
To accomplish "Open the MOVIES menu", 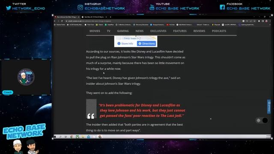I will coord(95,31).
